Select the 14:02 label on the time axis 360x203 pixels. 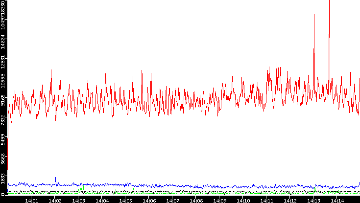55,201
